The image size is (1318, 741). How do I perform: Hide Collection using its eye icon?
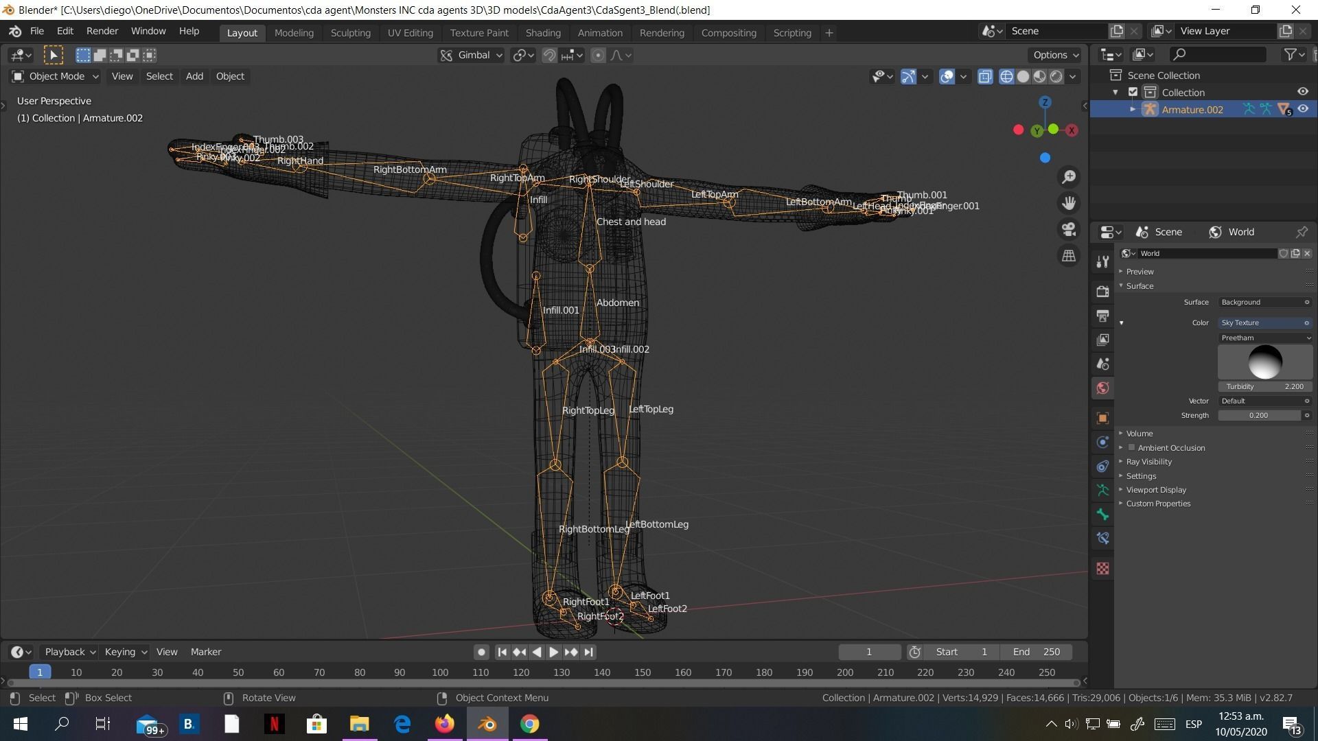pos(1302,91)
